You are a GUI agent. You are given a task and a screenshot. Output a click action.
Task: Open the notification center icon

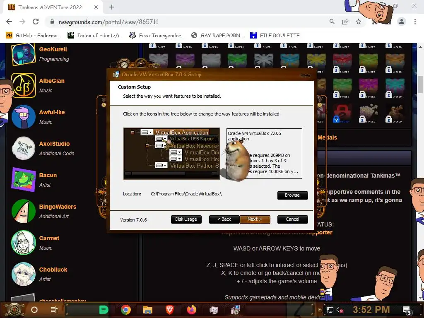[x=407, y=310]
